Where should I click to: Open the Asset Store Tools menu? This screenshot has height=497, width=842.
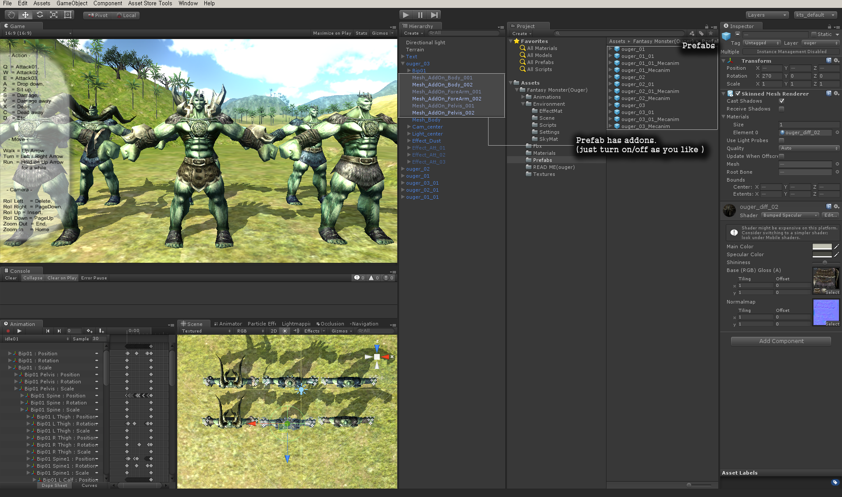pyautogui.click(x=150, y=4)
